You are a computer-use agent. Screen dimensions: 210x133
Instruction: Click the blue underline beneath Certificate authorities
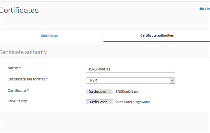157,41
